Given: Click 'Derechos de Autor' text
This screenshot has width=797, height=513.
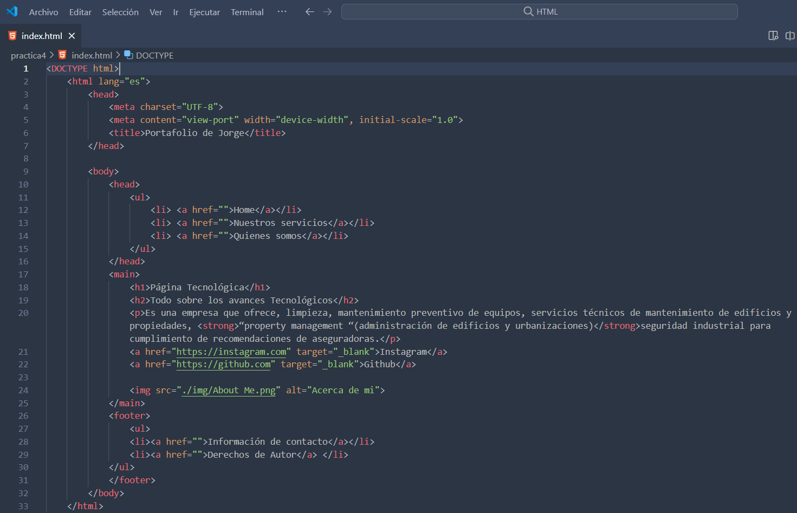Looking at the screenshot, I should pyautogui.click(x=252, y=455).
